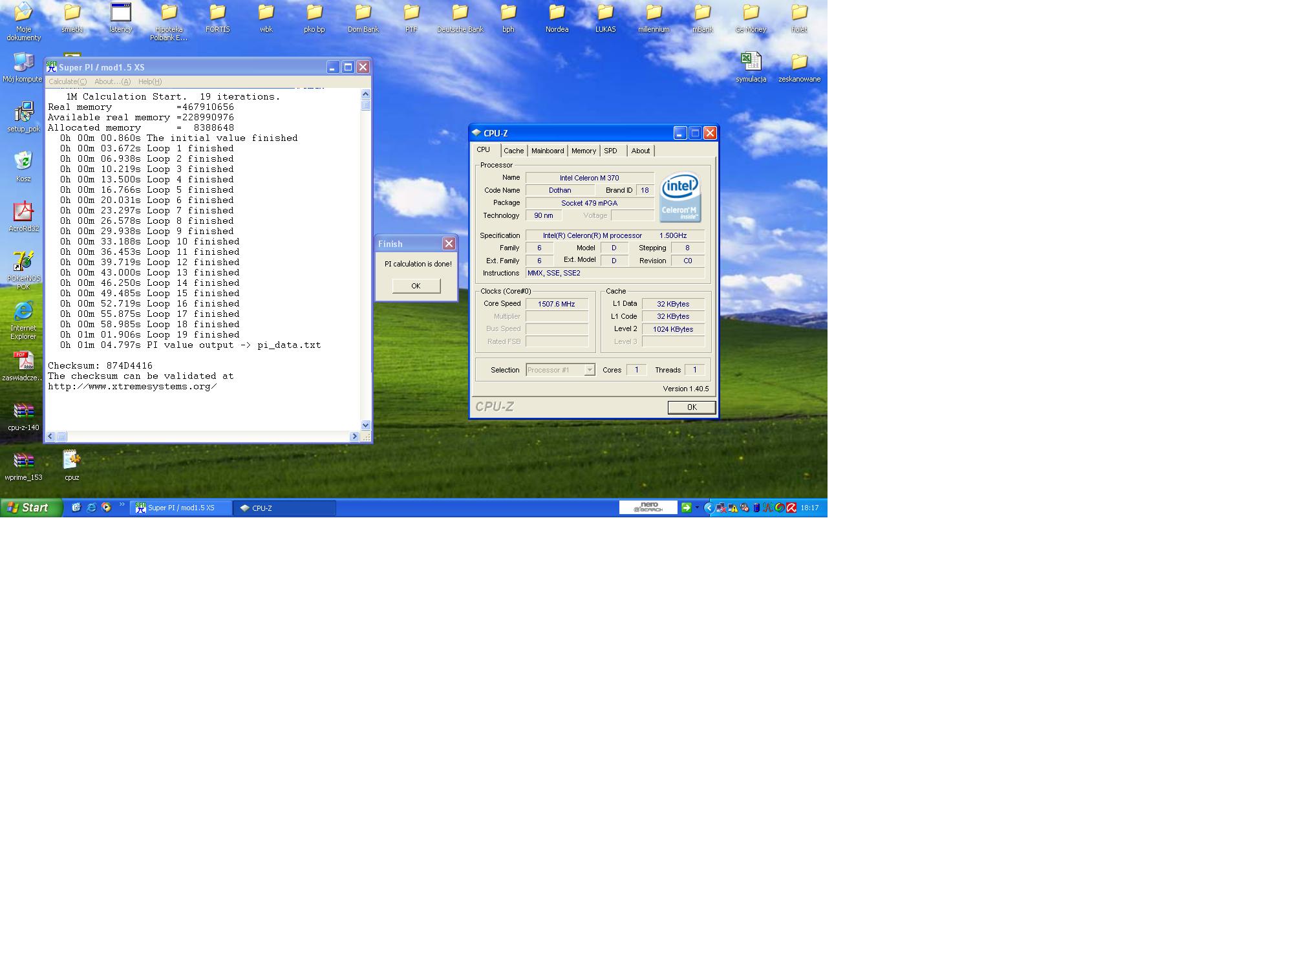The height and width of the screenshot is (970, 1293).
Task: Expand the quick launch chevron on taskbar
Action: point(122,505)
